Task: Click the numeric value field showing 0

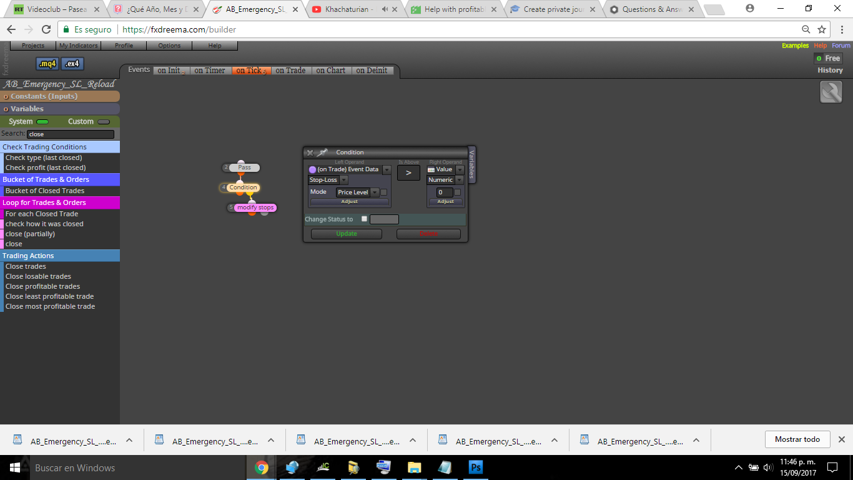Action: (x=445, y=192)
